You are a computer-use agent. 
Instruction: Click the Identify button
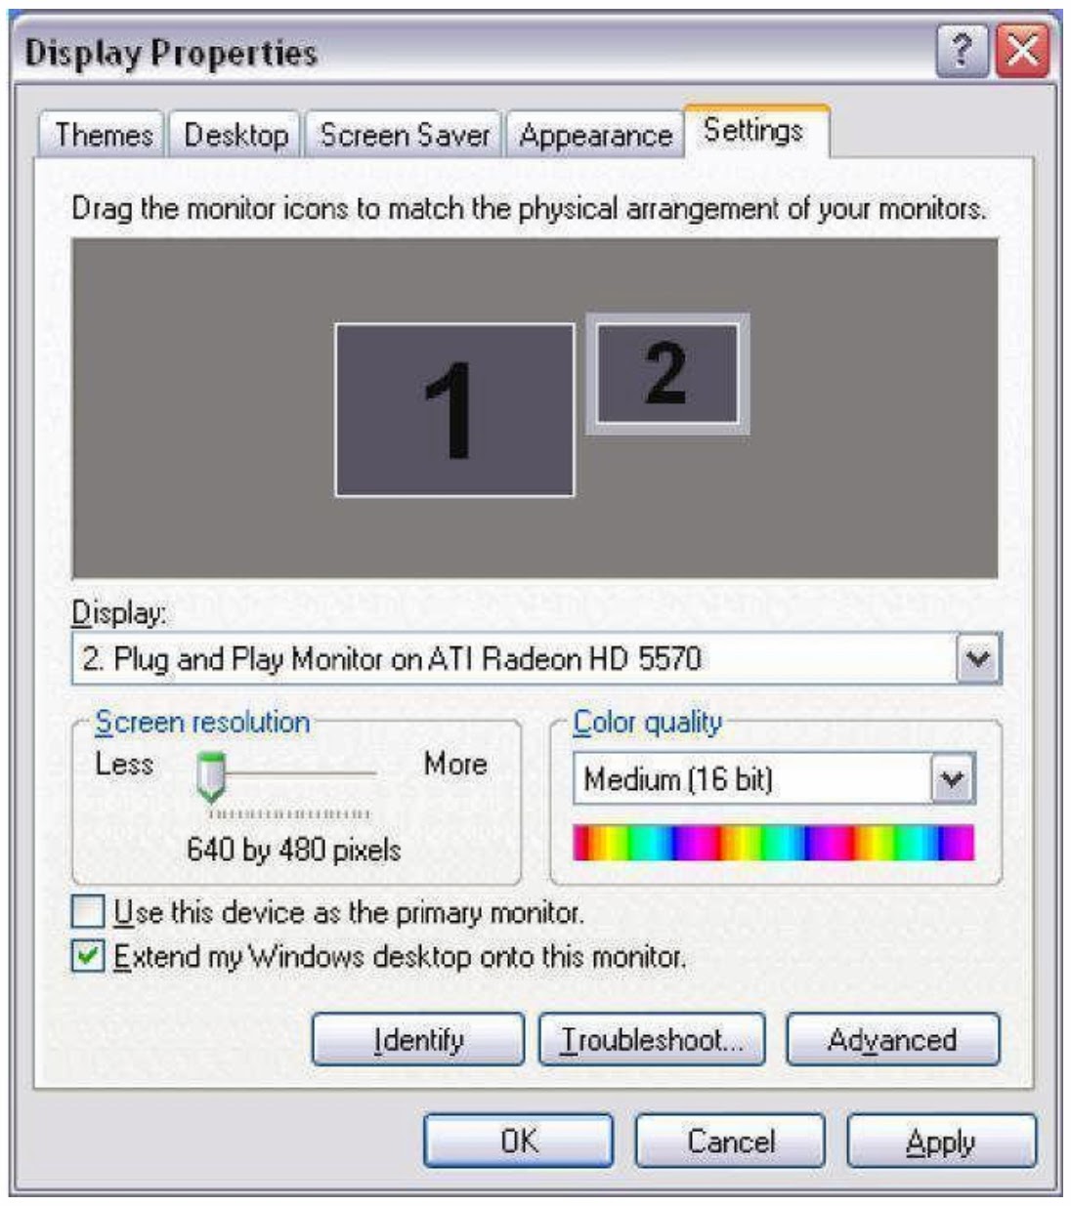[418, 1040]
